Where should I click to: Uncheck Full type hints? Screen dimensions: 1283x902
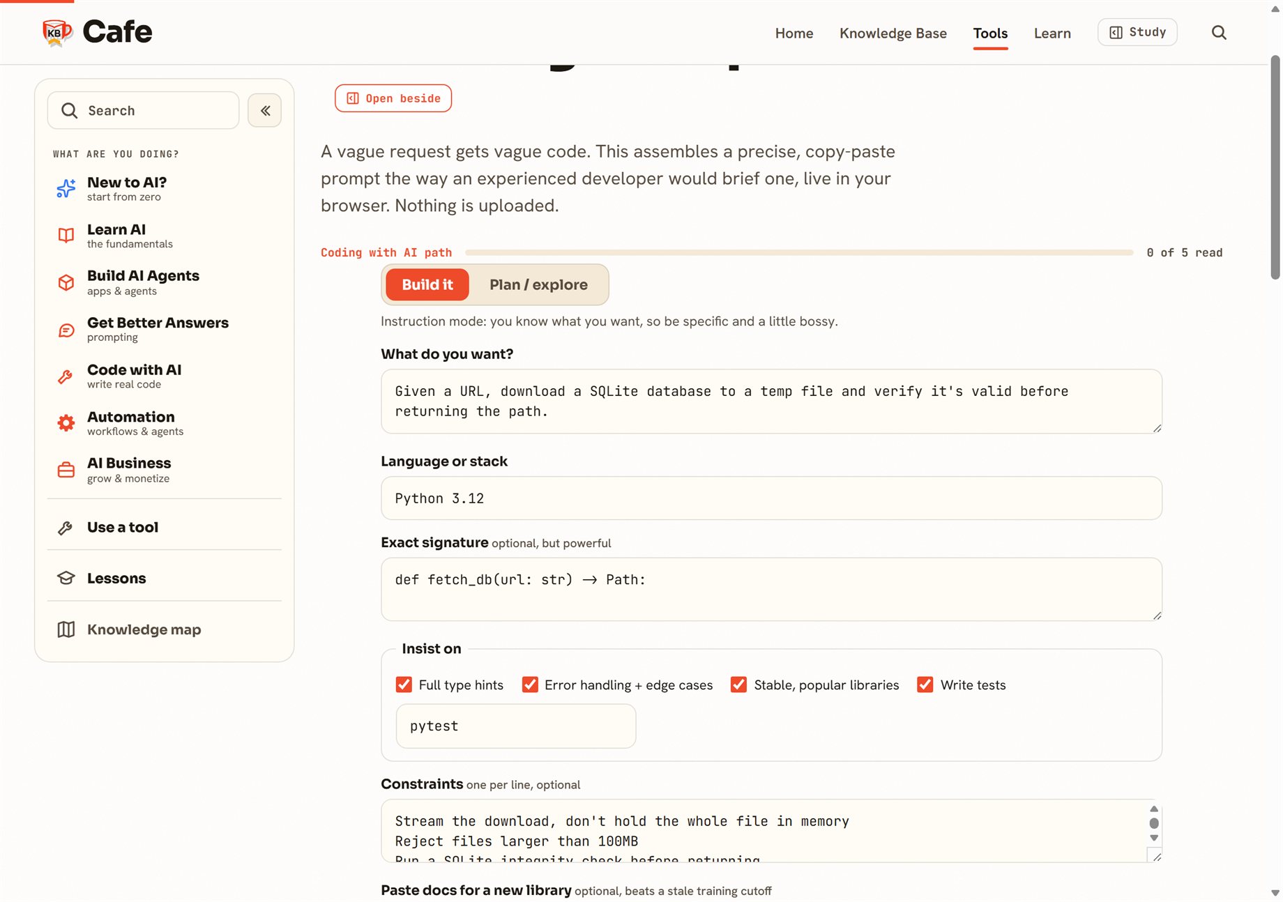coord(404,685)
